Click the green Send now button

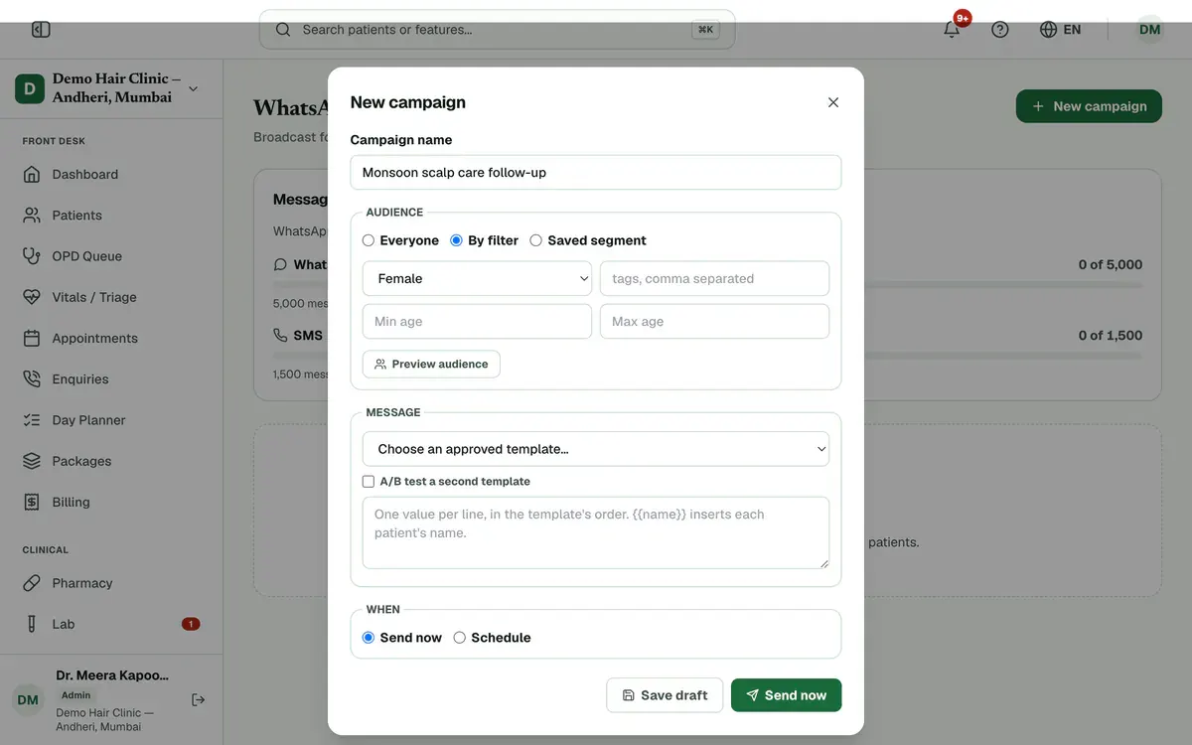787,695
